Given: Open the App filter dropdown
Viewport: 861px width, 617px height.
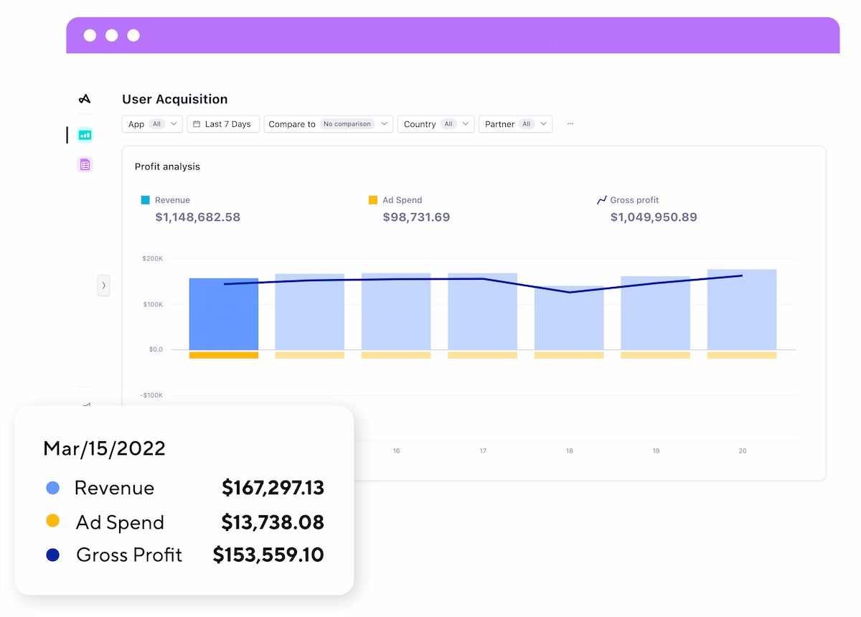Looking at the screenshot, I should pyautogui.click(x=152, y=124).
